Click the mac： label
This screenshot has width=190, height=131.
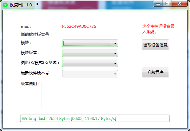click(26, 26)
